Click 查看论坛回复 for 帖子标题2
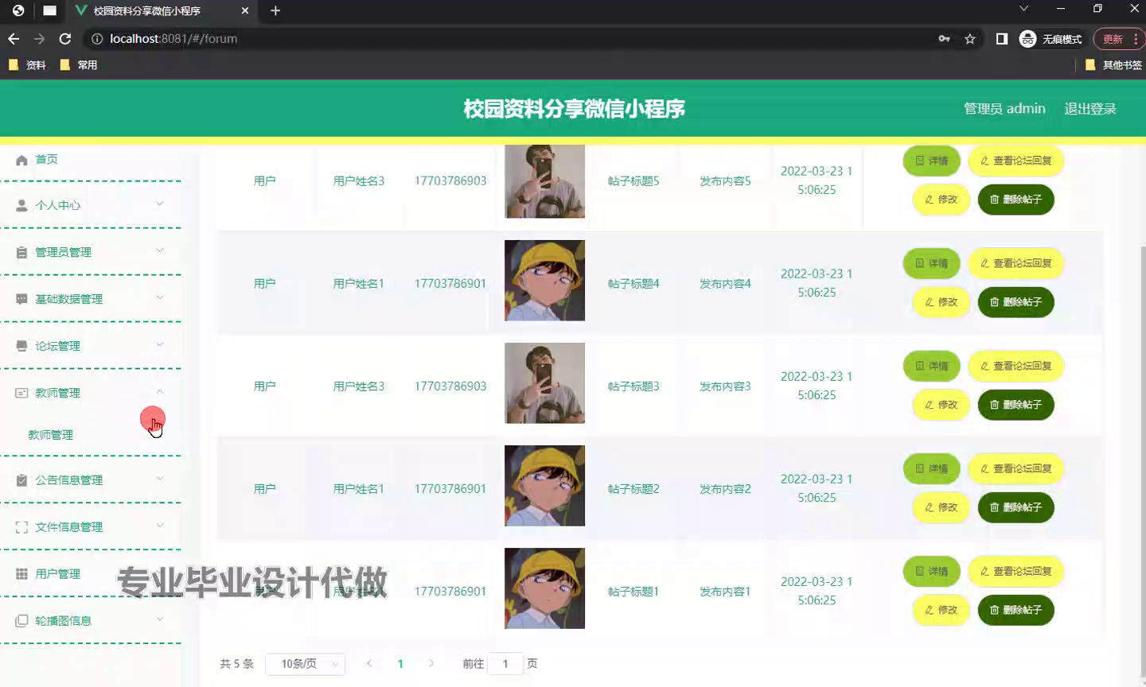 point(1016,468)
